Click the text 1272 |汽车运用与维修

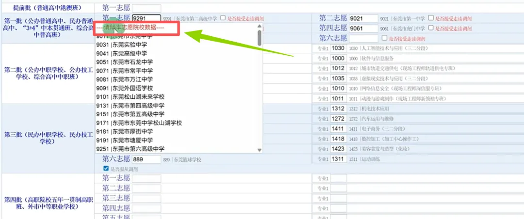coord(371,119)
